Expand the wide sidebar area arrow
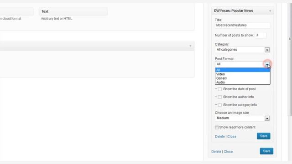This screenshot has width=292, height=164. [x=190, y=46]
